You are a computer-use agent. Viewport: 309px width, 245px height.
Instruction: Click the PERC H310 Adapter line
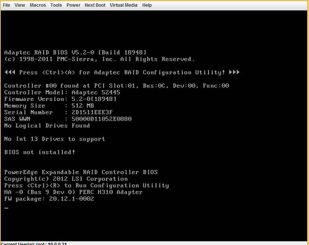(73, 192)
